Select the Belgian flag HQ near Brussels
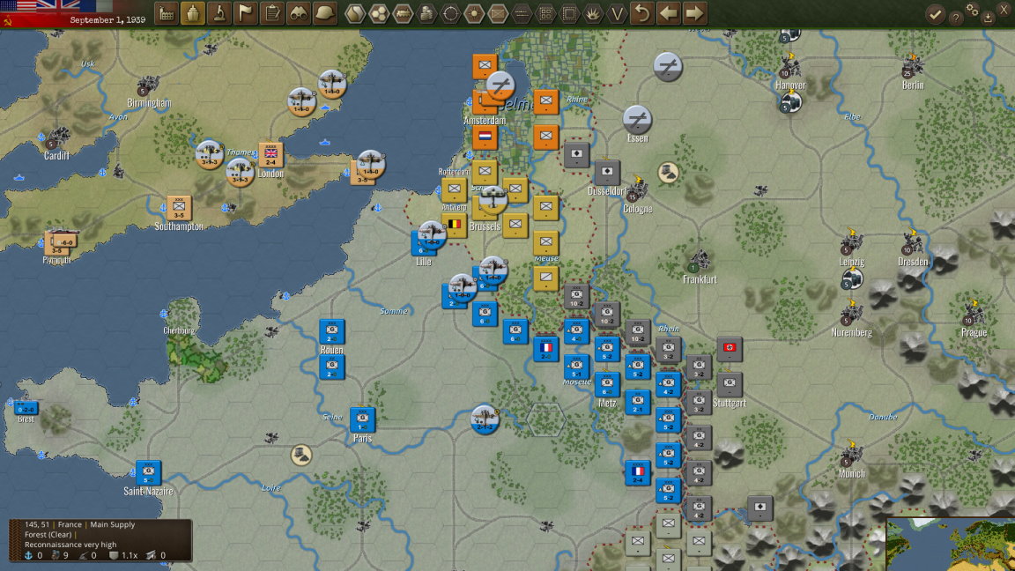This screenshot has width=1015, height=571. 455,226
